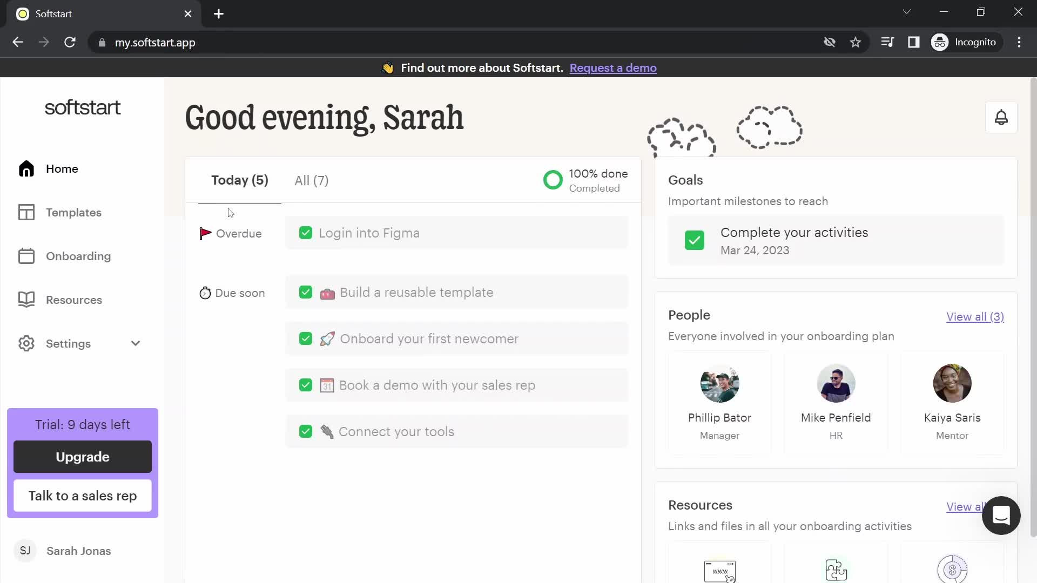Toggle the Build a reusable template checkbox
This screenshot has height=583, width=1037.
306,292
